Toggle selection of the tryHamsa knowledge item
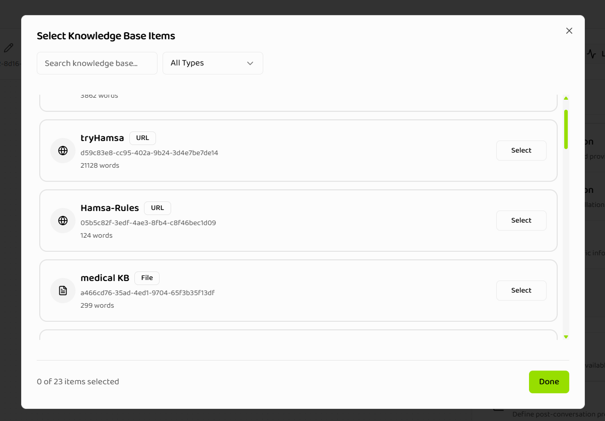 (x=521, y=150)
